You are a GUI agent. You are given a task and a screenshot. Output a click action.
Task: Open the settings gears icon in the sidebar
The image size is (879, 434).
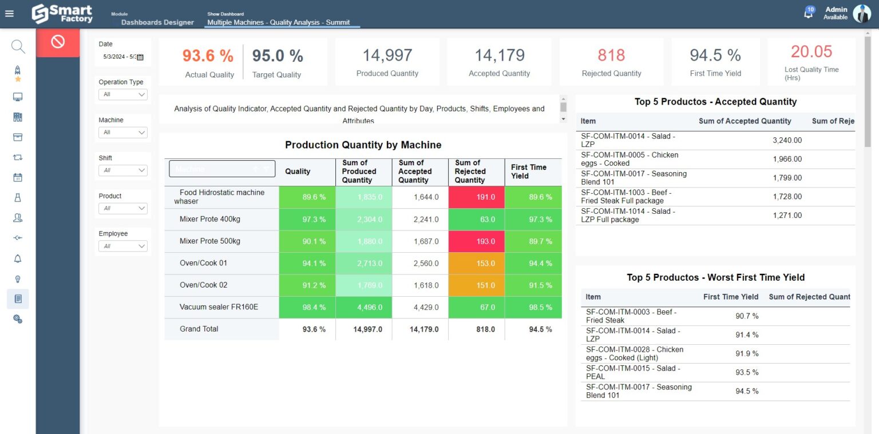(x=17, y=319)
